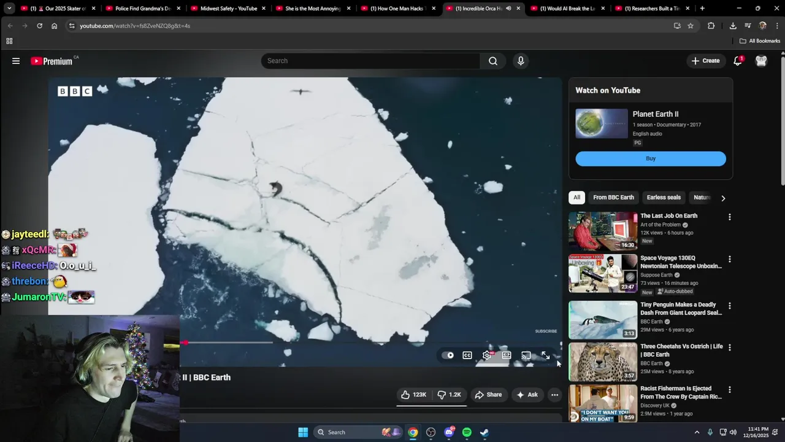Open the Chrome extensions puzzle icon
The width and height of the screenshot is (785, 442).
[x=711, y=26]
